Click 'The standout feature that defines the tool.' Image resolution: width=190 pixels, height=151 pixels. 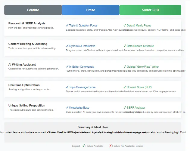click(x=31, y=110)
